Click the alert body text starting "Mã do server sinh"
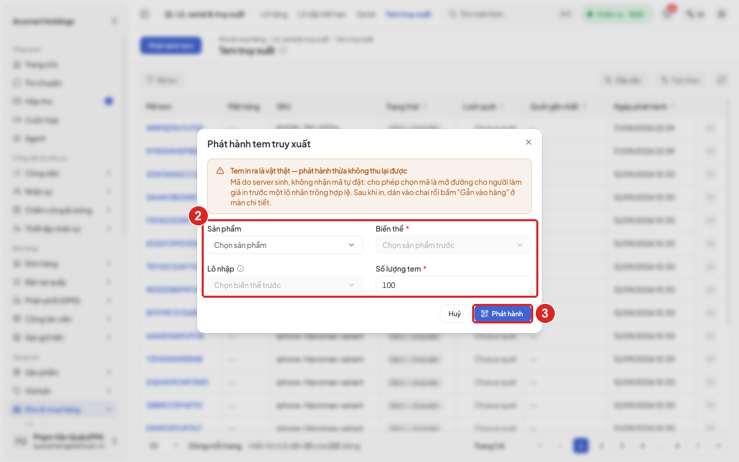The width and height of the screenshot is (739, 462). point(376,192)
